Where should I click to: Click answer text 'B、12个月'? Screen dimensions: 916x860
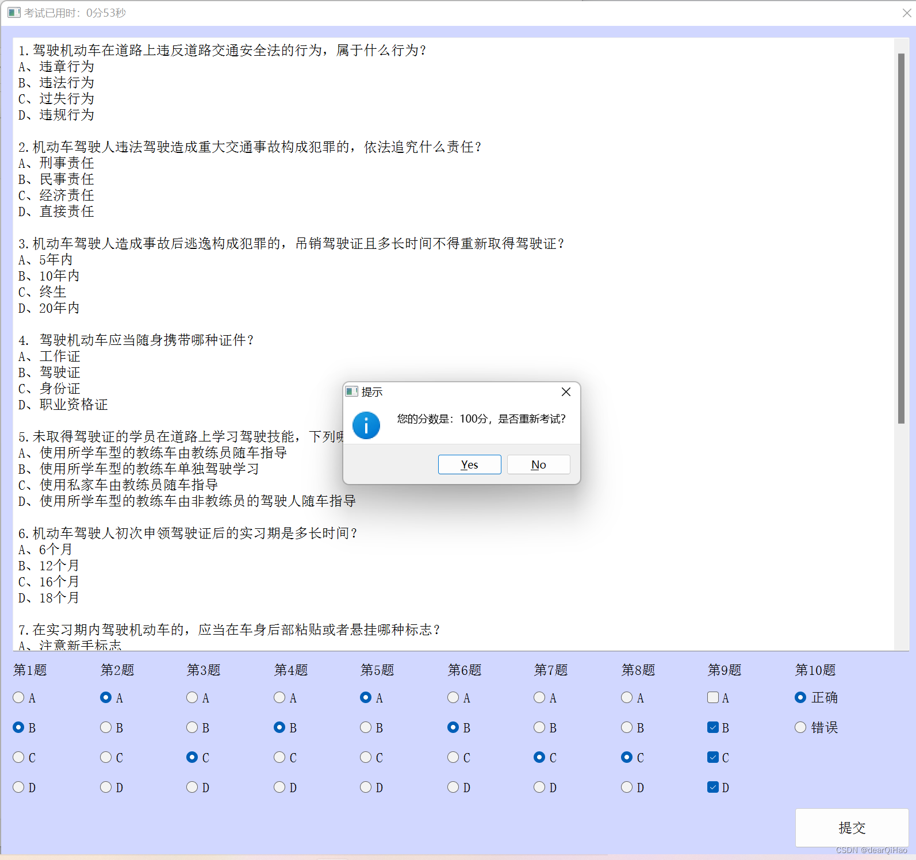pyautogui.click(x=48, y=566)
